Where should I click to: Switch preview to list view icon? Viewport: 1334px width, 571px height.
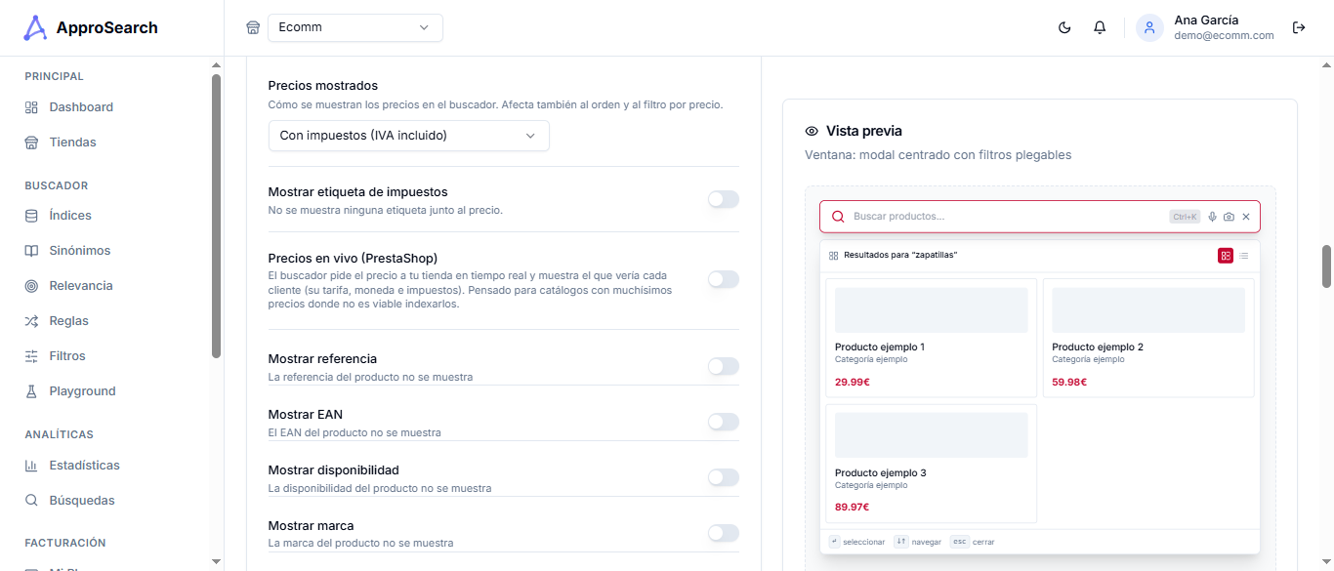tap(1243, 256)
